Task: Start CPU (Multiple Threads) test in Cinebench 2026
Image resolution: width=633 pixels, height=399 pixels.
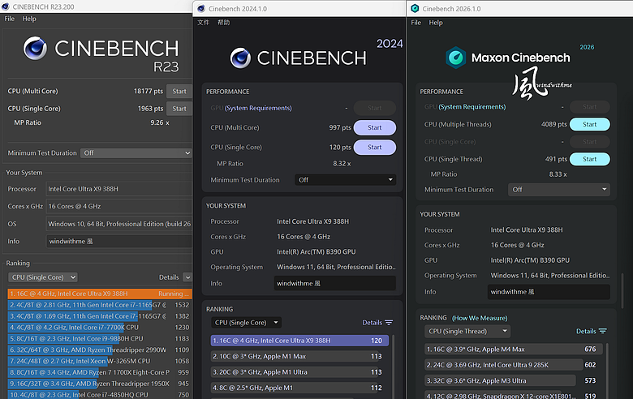Action: point(589,124)
